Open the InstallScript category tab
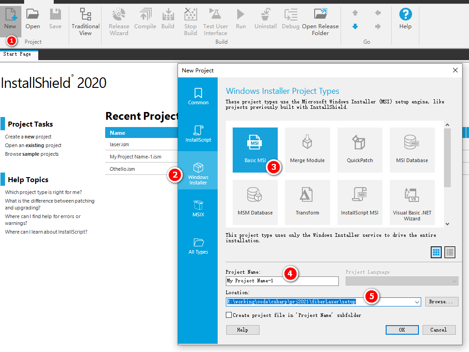Viewport: 469px width, 352px height. pyautogui.click(x=198, y=133)
